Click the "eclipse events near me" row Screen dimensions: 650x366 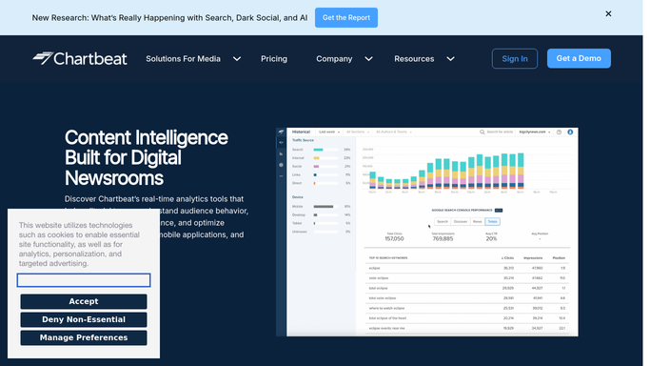coord(467,328)
